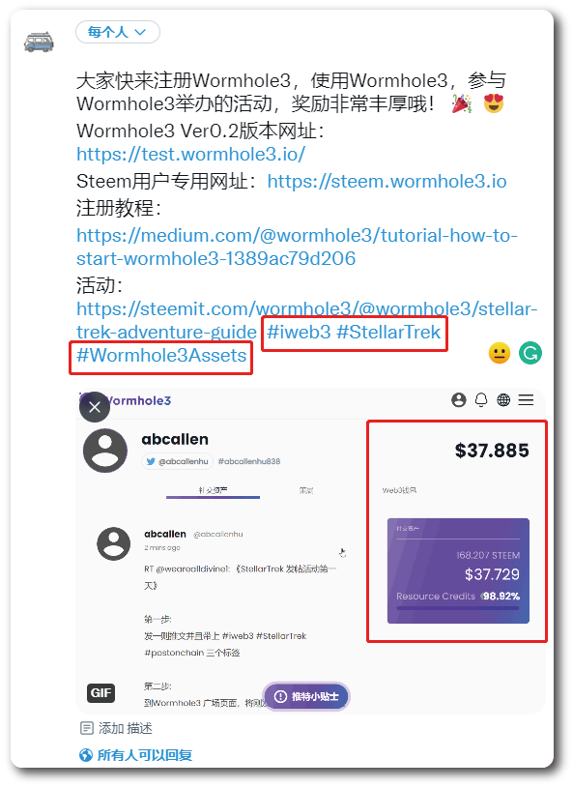Click the van profile avatar
This screenshot has width=573, height=788.
pyautogui.click(x=39, y=43)
